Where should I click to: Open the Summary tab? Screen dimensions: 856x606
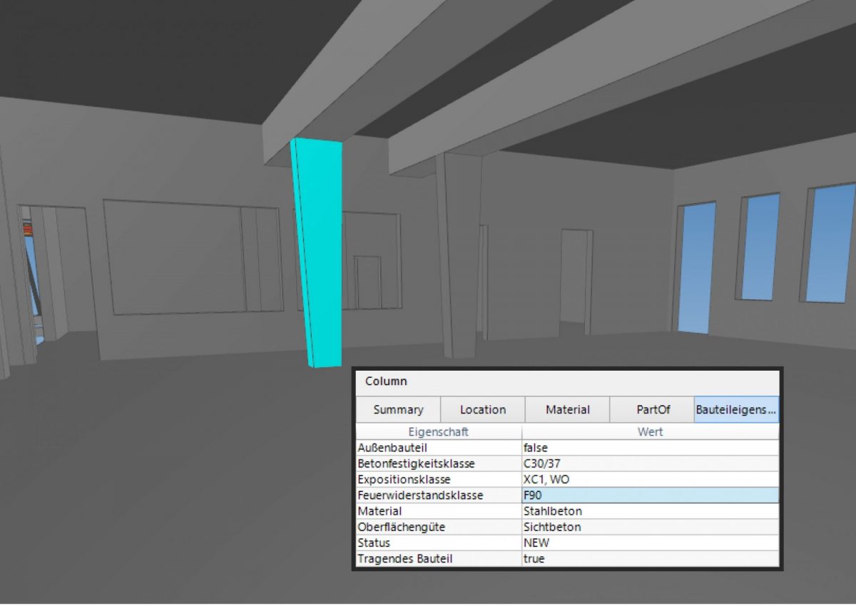(x=398, y=410)
